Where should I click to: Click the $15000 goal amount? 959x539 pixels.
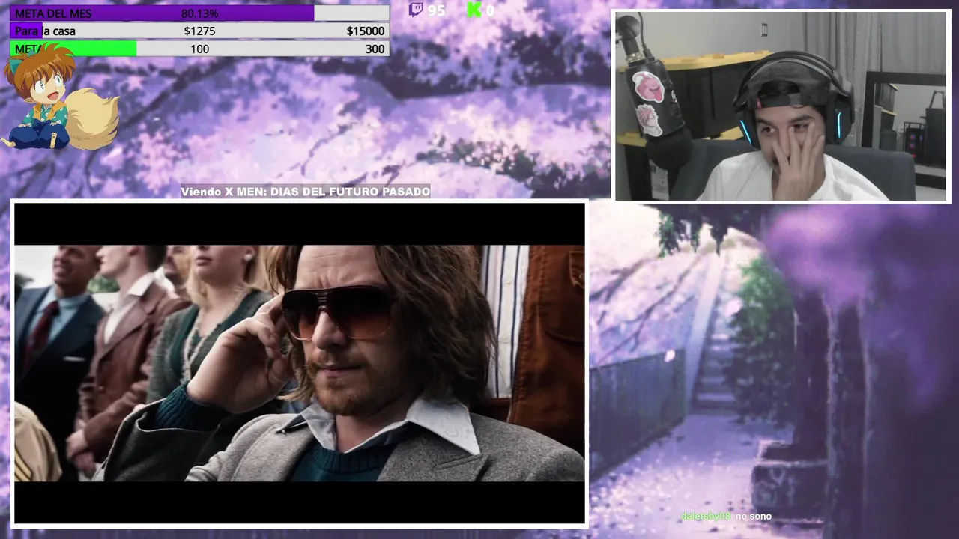pos(366,31)
